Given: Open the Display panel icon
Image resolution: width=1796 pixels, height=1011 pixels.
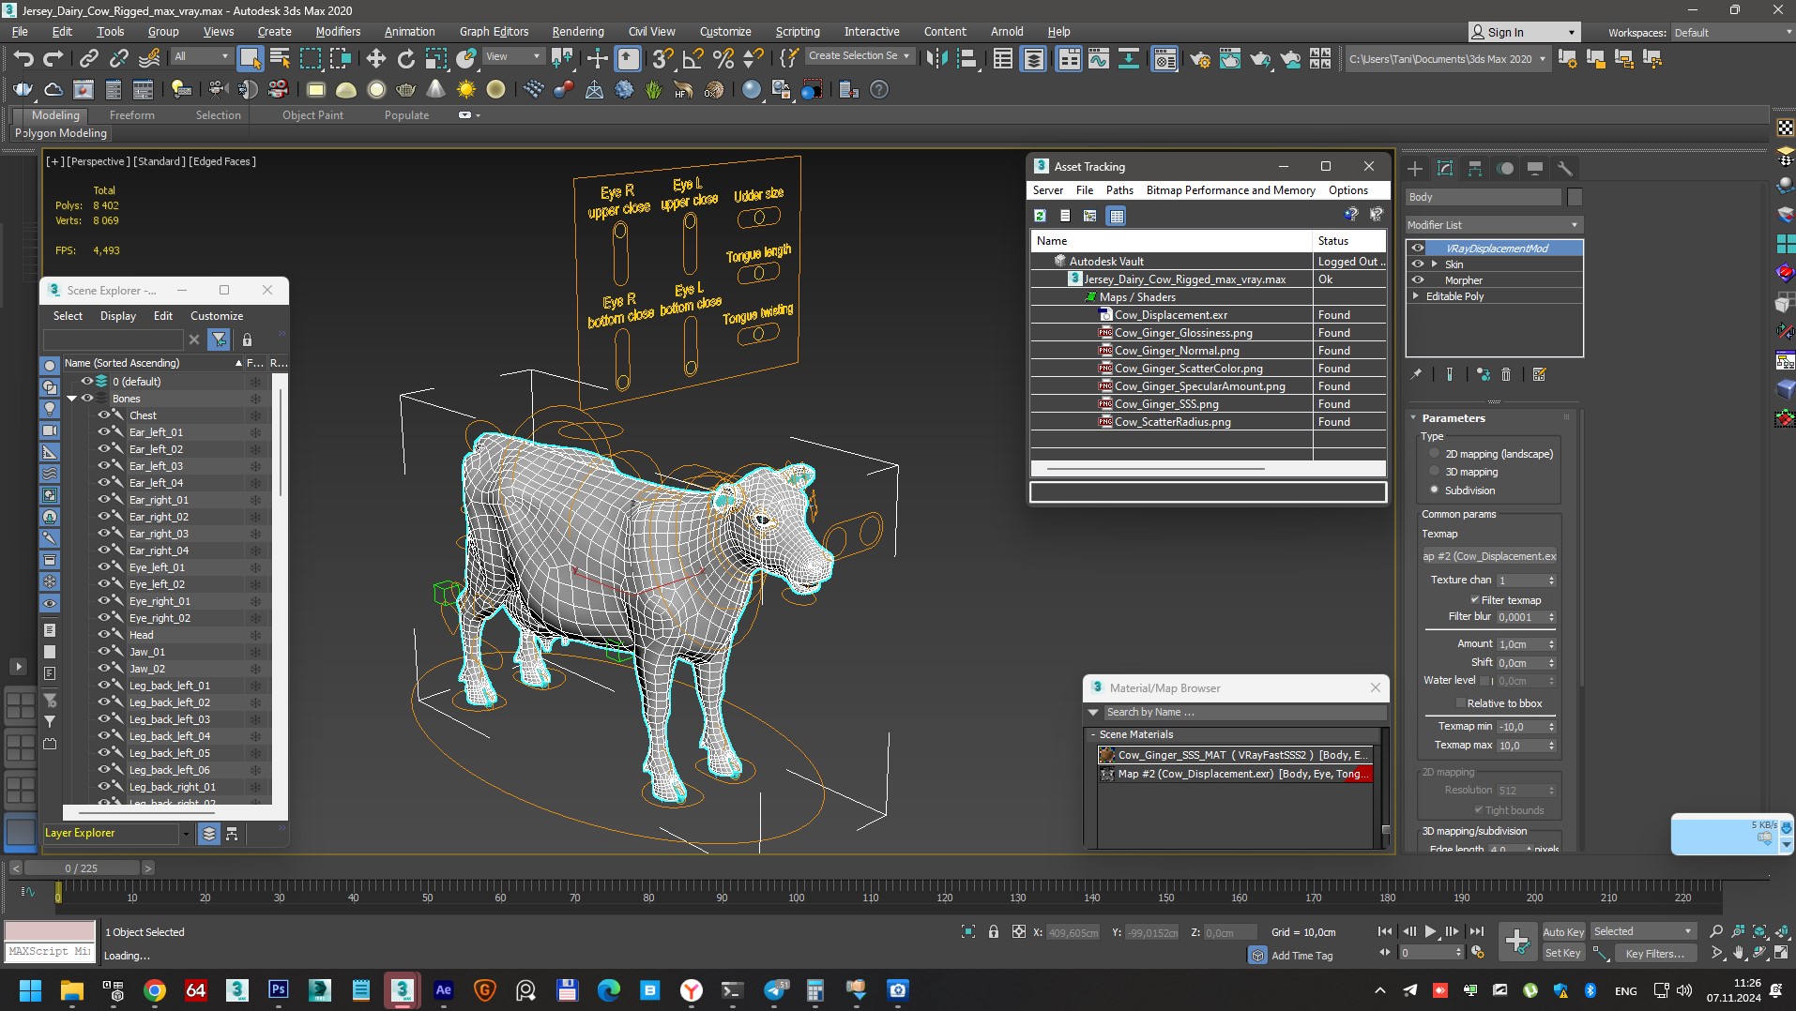Looking at the screenshot, I should pyautogui.click(x=1535, y=169).
